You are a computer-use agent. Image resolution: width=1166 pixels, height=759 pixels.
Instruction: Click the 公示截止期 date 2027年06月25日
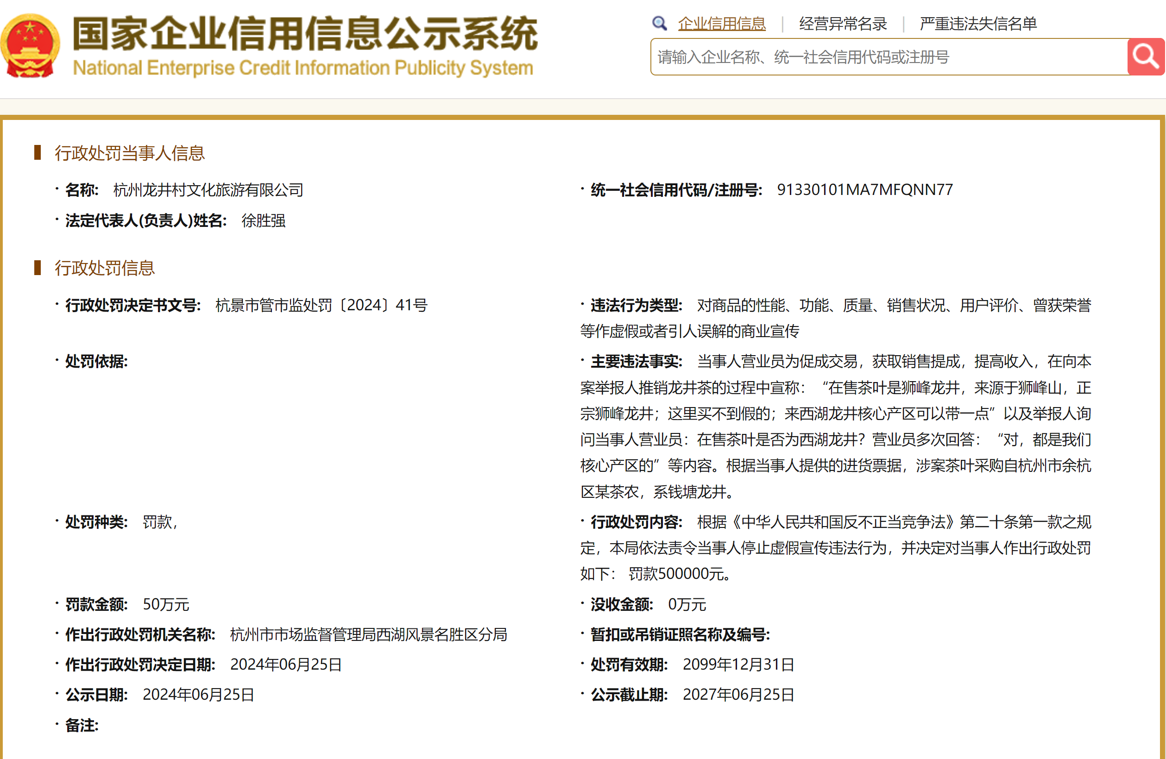[738, 694]
